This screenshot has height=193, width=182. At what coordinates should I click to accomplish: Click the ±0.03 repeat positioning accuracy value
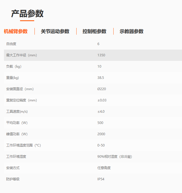click(102, 100)
